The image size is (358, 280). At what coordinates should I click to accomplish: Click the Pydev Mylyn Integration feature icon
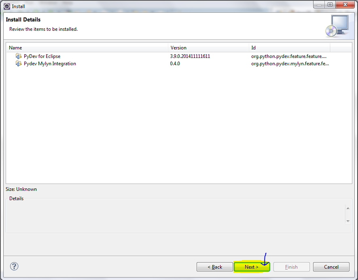point(19,64)
